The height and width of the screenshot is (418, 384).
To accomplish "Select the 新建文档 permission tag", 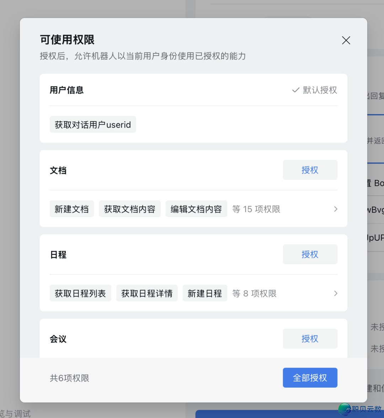I will coord(71,209).
